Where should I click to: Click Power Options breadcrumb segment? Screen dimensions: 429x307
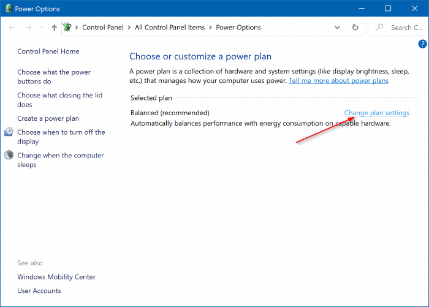click(x=238, y=28)
